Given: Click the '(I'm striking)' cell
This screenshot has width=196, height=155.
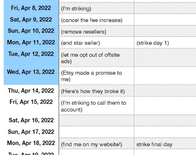Looking at the screenshot, I should pos(96,8).
